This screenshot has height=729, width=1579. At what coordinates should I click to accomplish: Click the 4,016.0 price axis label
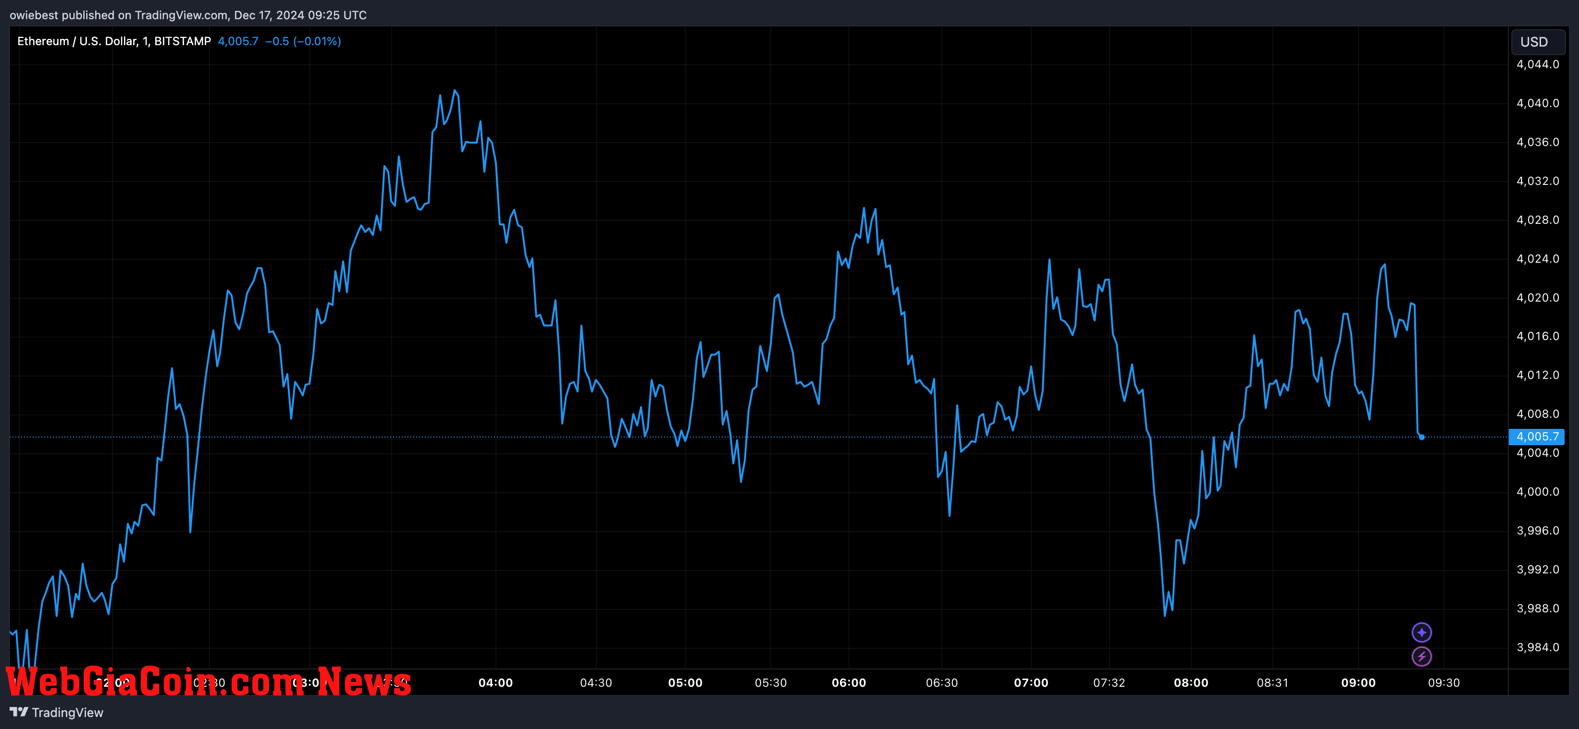coord(1537,336)
